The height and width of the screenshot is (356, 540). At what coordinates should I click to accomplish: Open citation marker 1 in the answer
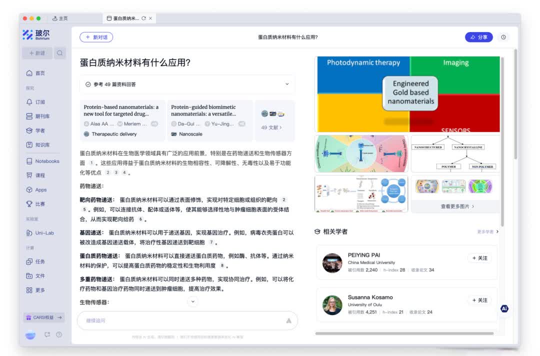click(x=91, y=163)
